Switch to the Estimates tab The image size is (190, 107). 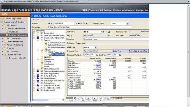click(71, 43)
